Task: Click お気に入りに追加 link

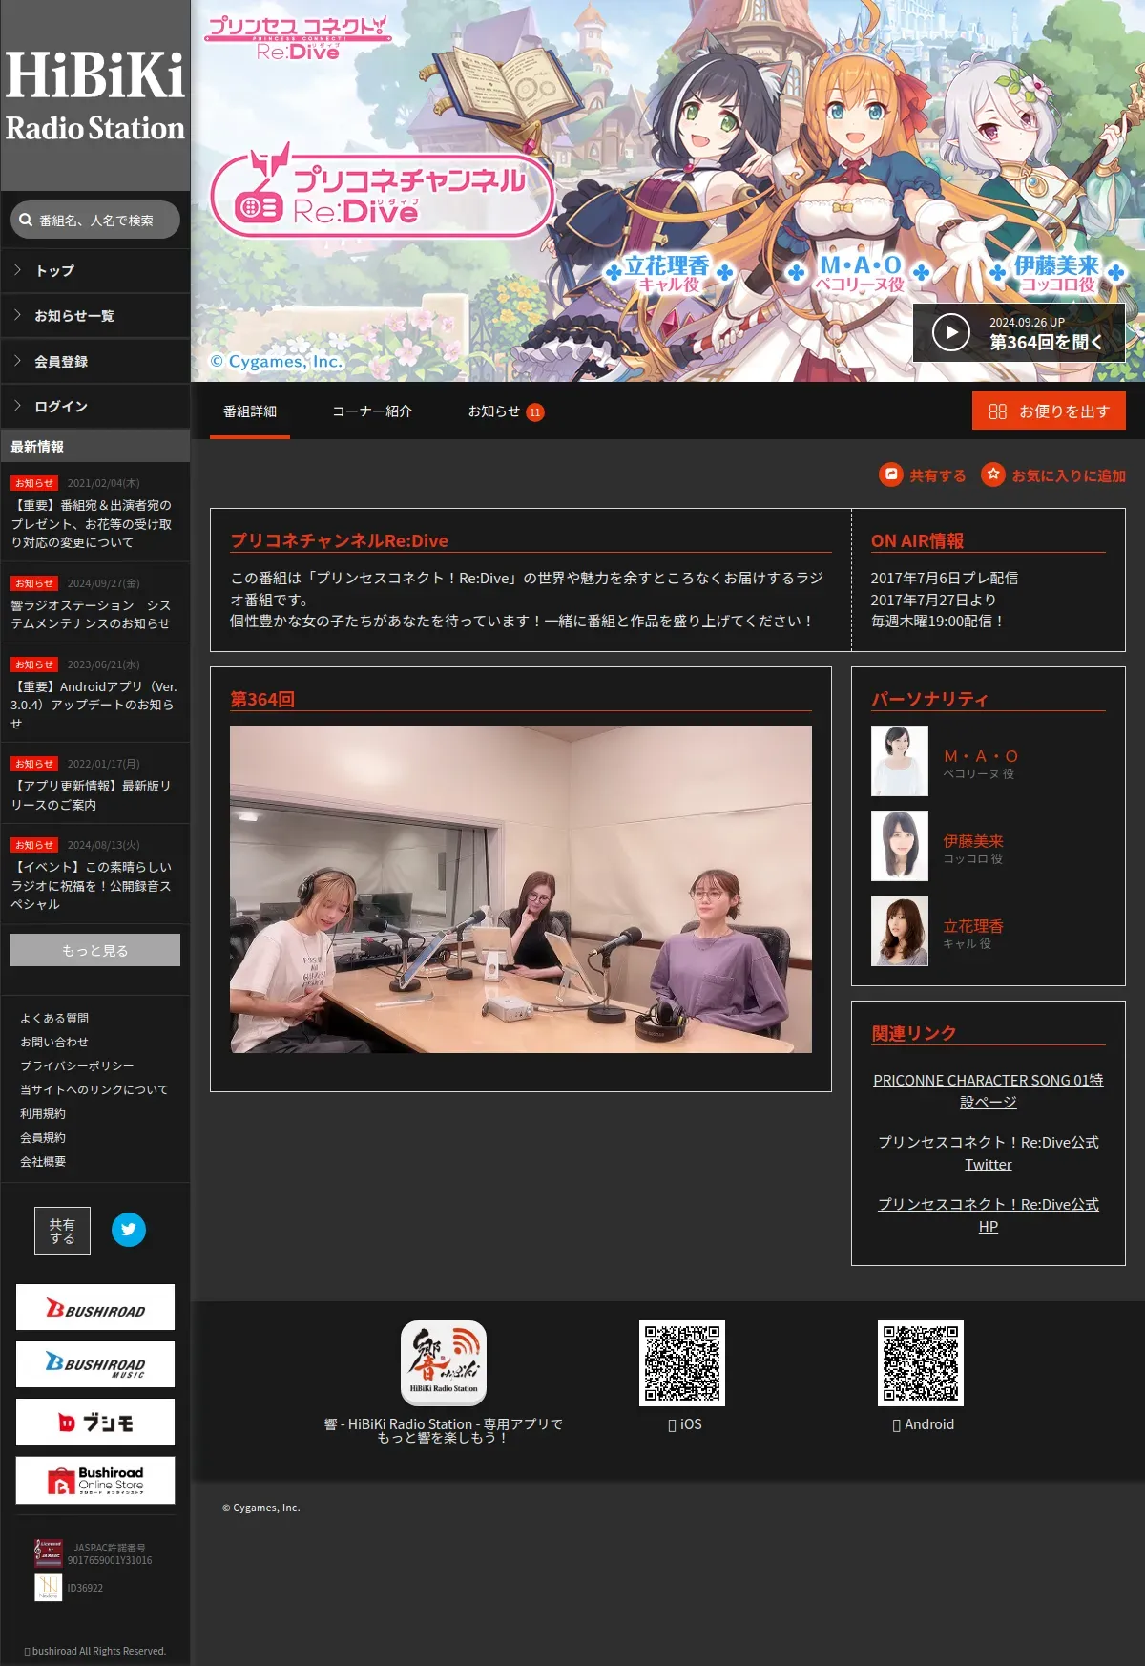Action: pos(1053,474)
